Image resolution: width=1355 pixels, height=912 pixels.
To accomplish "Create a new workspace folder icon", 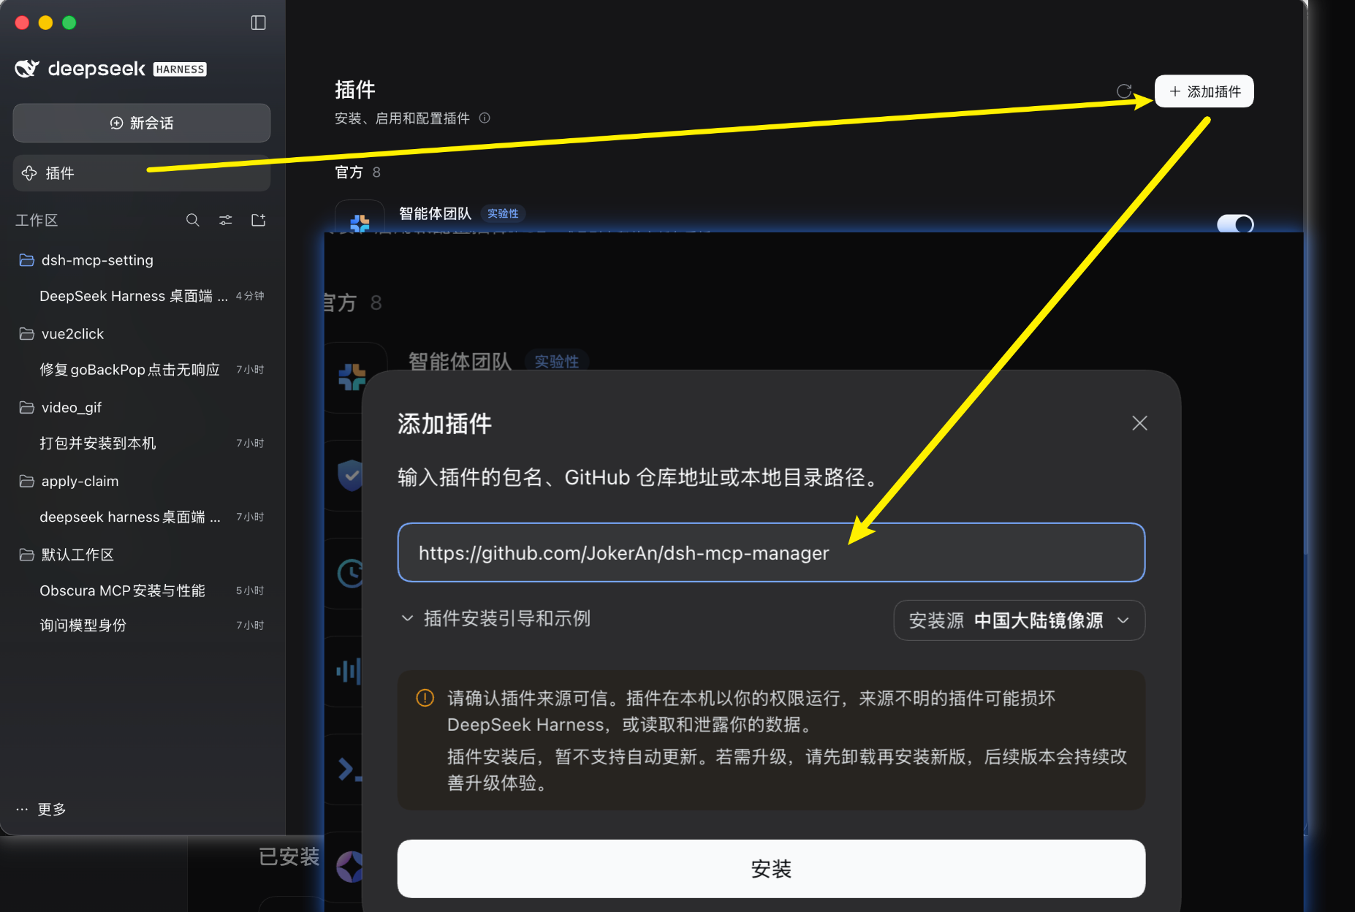I will tap(259, 220).
